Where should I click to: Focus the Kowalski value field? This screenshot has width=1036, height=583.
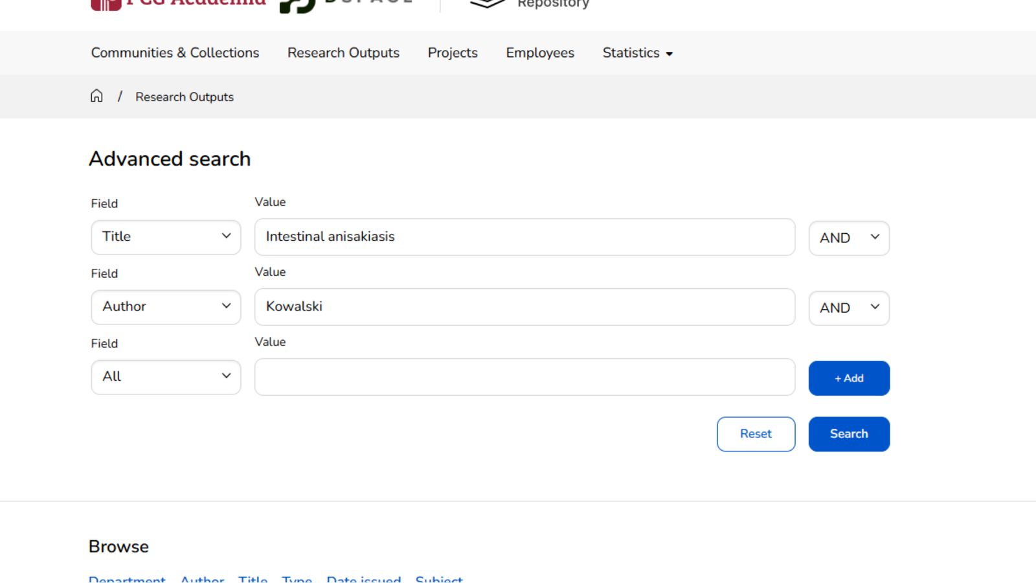[524, 307]
